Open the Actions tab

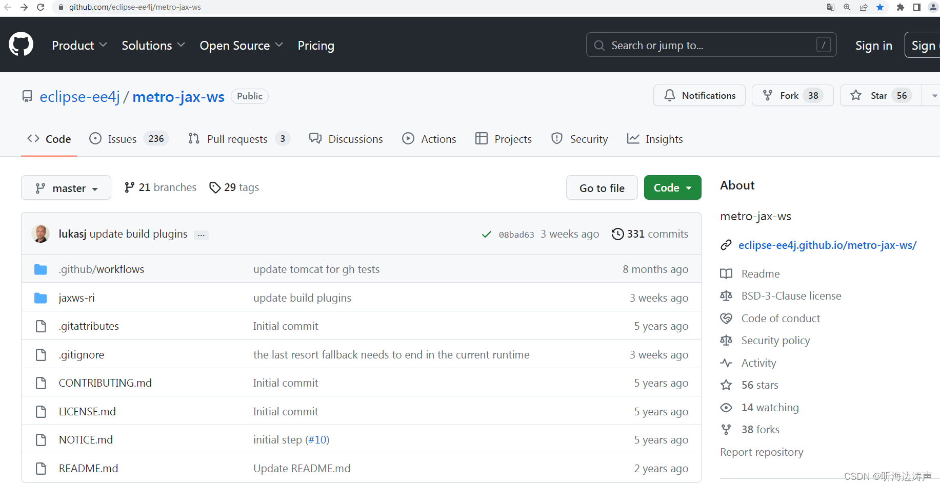pos(429,139)
